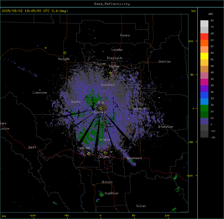This screenshot has height=219, width=224.
Task: Pick the dark orange swatch between 60 and 57
Action: pos(204,43)
